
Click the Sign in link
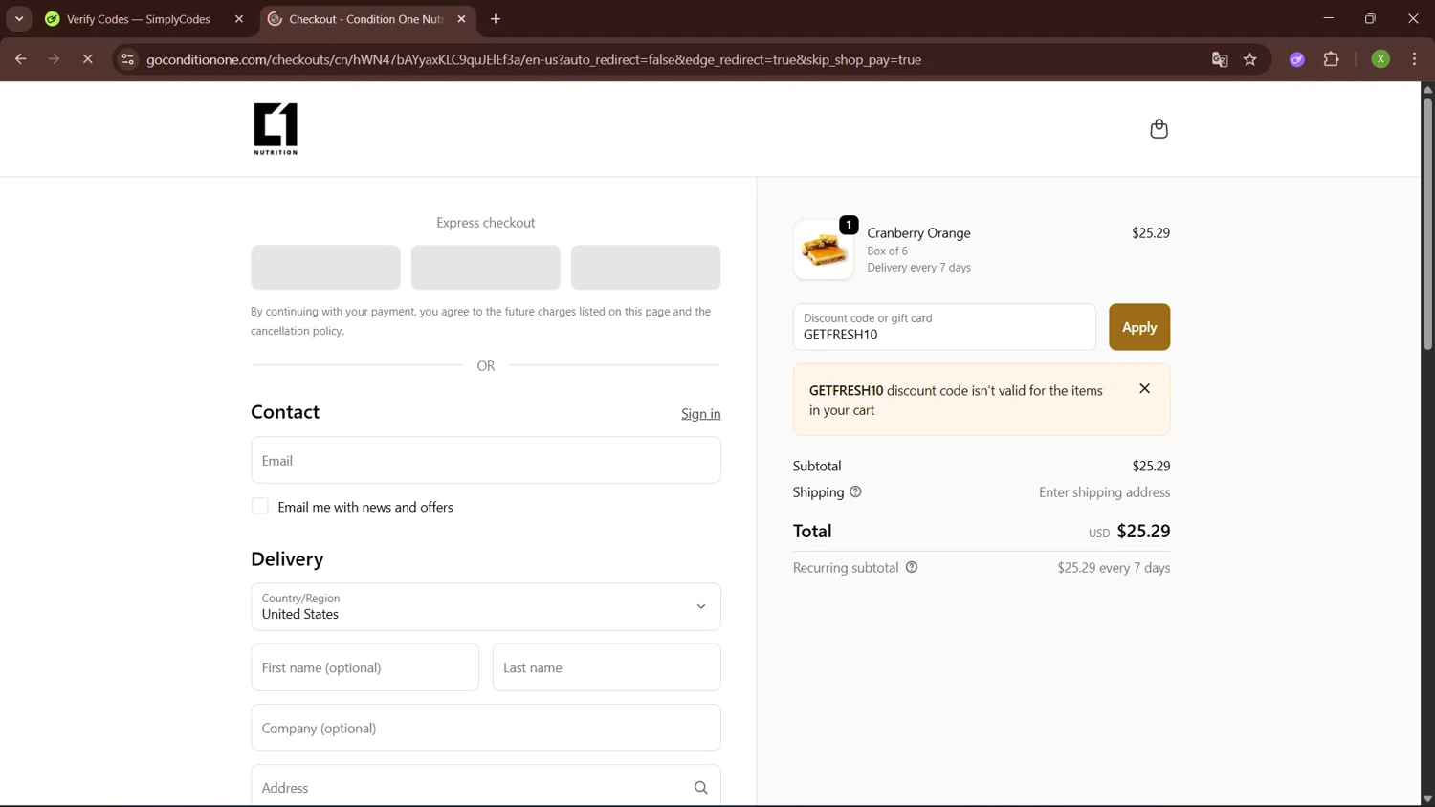(701, 414)
